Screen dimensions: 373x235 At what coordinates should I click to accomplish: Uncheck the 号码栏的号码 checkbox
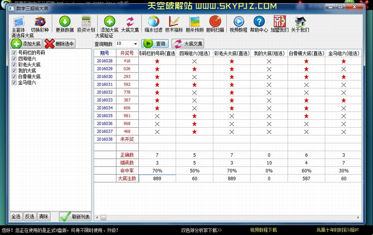(14, 53)
